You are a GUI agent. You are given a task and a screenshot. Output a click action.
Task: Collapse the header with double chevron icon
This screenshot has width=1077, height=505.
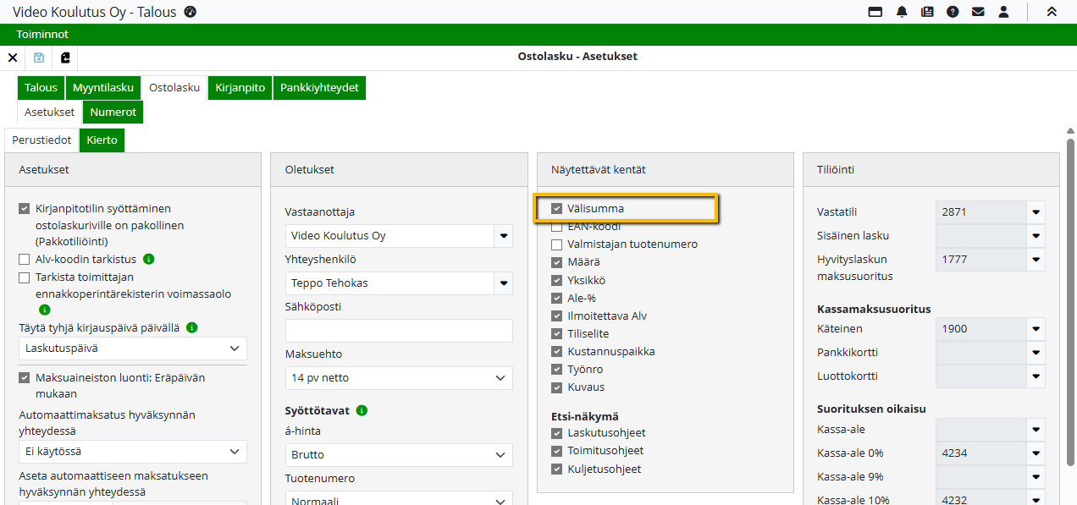[x=1052, y=12]
